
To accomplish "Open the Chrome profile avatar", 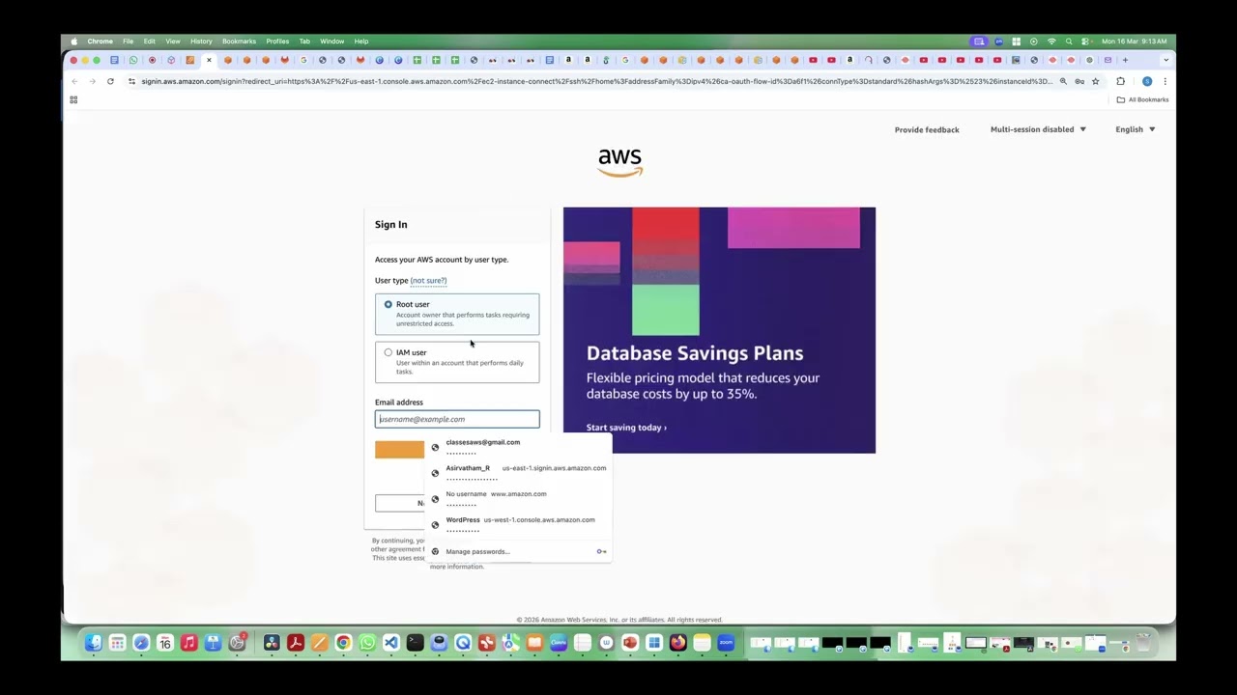I will pos(1147,81).
